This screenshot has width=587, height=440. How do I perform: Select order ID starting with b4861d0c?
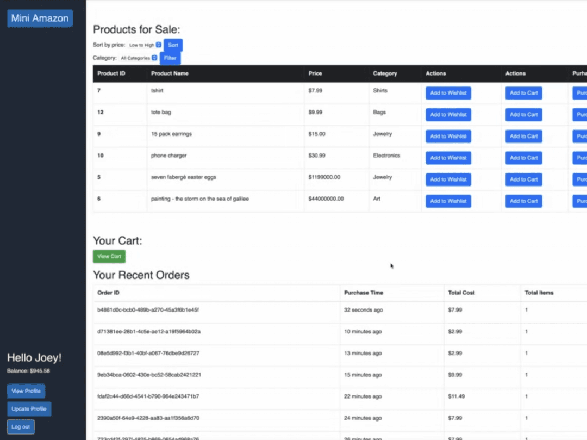tap(148, 310)
